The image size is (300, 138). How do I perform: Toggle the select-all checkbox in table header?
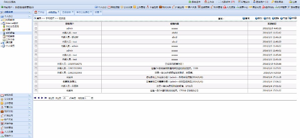[x=36, y=24]
